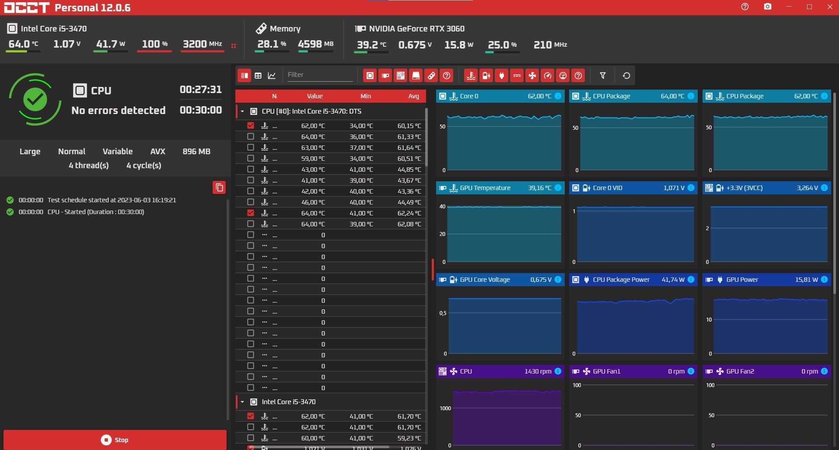Toggle the power plug sensor filter
Image resolution: width=839 pixels, height=450 pixels.
pyautogui.click(x=502, y=76)
